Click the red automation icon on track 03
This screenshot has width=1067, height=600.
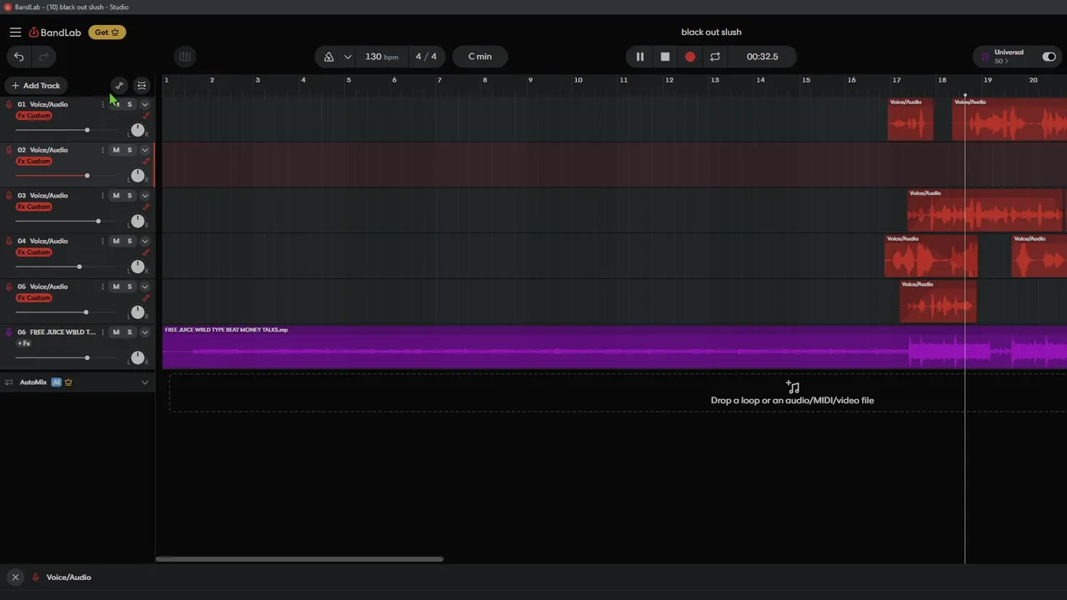(x=146, y=207)
